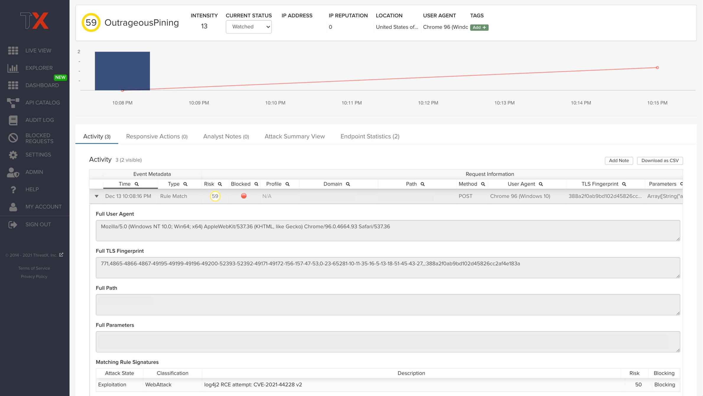Search the Method column
This screenshot has height=396, width=703.
click(483, 184)
